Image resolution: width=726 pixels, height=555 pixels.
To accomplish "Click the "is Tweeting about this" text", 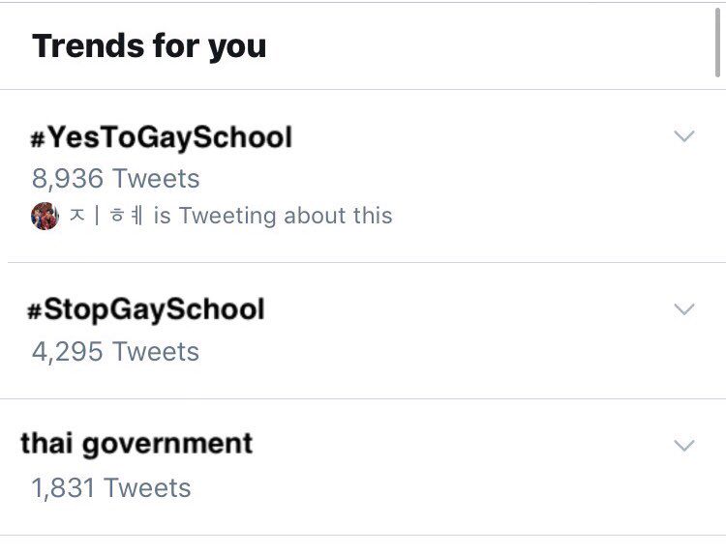I will (x=273, y=216).
